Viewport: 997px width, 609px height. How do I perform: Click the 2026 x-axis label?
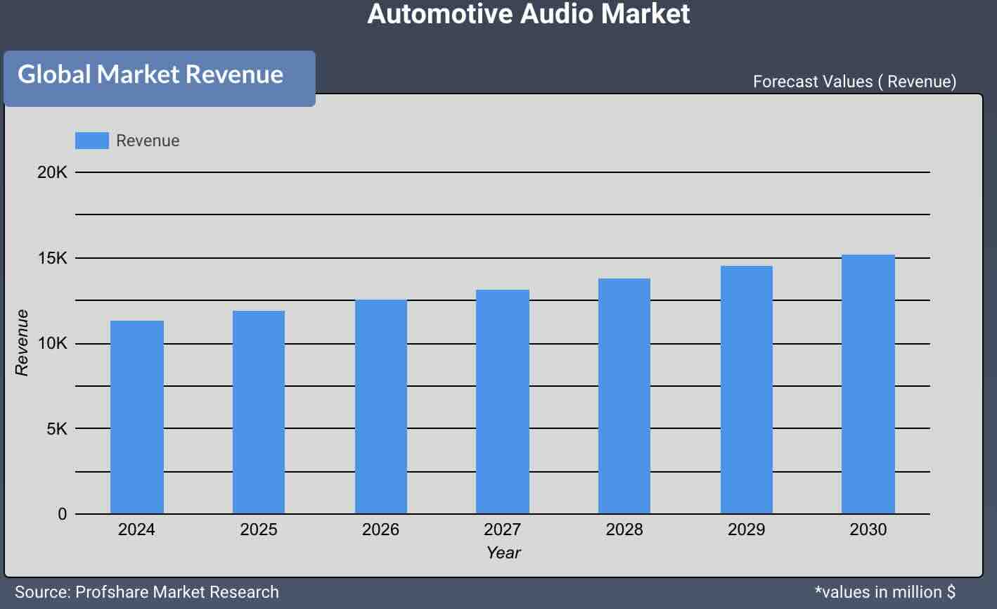(380, 530)
